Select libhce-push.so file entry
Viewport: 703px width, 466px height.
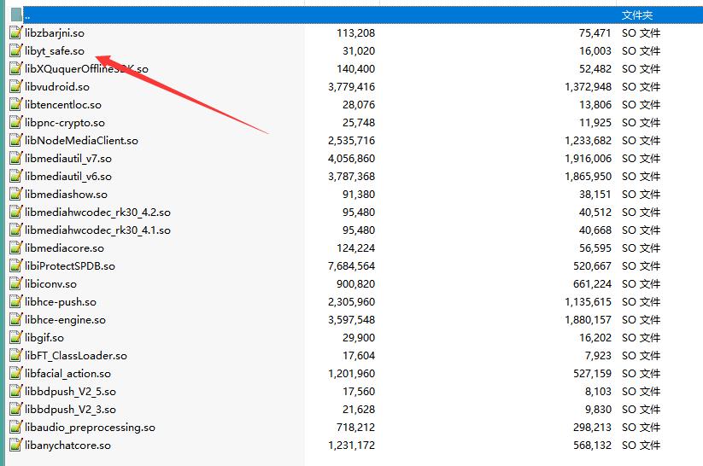(x=61, y=302)
